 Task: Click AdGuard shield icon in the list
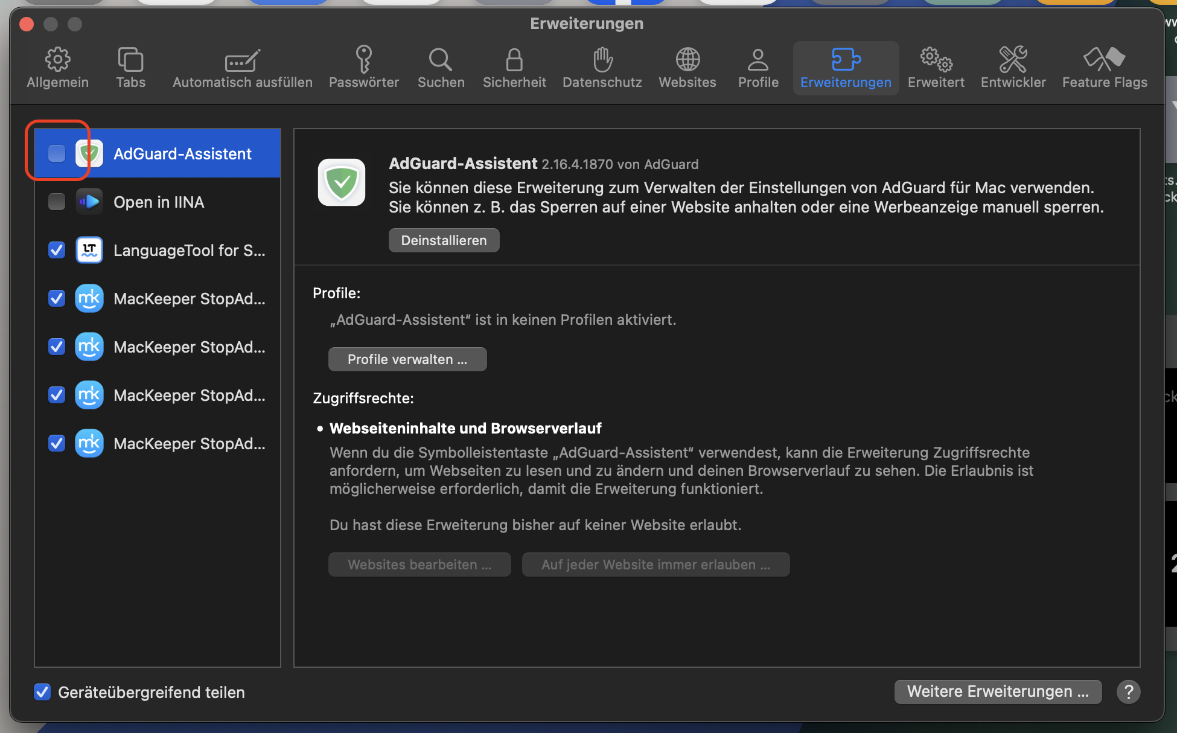click(x=89, y=153)
